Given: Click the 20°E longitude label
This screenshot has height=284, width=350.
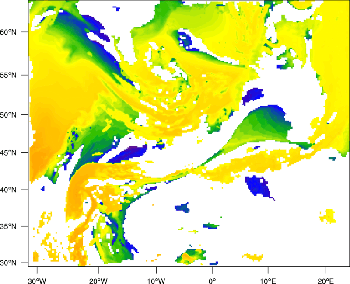Looking at the screenshot, I should pyautogui.click(x=325, y=281).
